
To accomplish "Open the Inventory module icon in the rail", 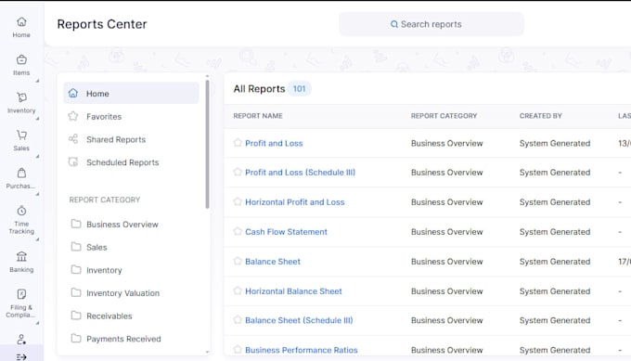I will (21, 97).
